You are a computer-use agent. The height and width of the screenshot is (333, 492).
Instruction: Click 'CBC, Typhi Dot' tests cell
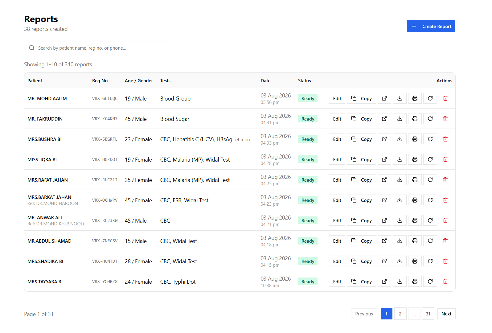(178, 282)
